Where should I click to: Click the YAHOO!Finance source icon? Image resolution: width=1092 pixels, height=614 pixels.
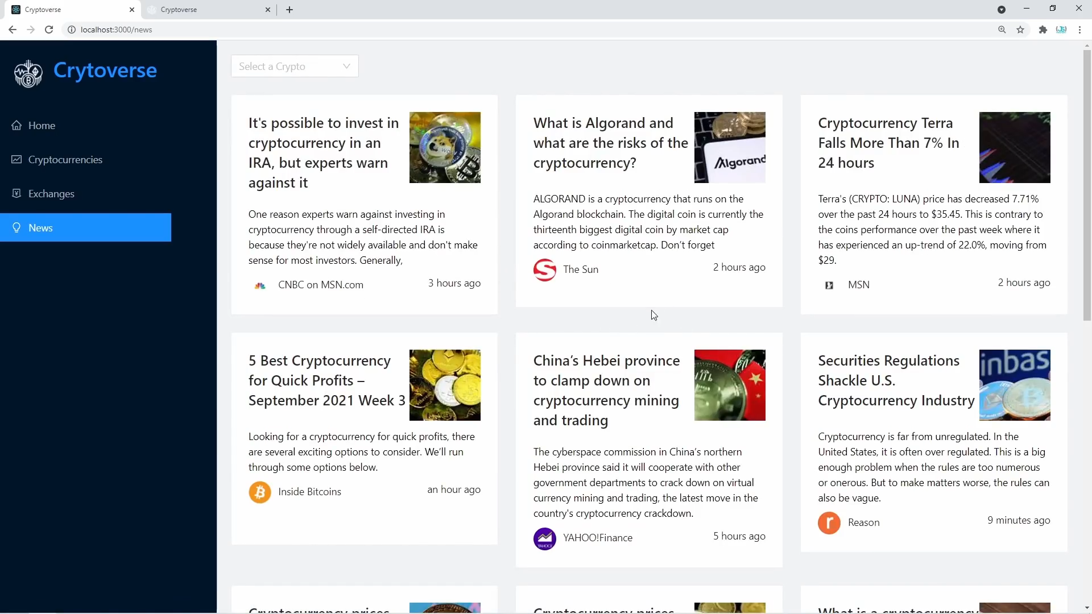pyautogui.click(x=545, y=538)
